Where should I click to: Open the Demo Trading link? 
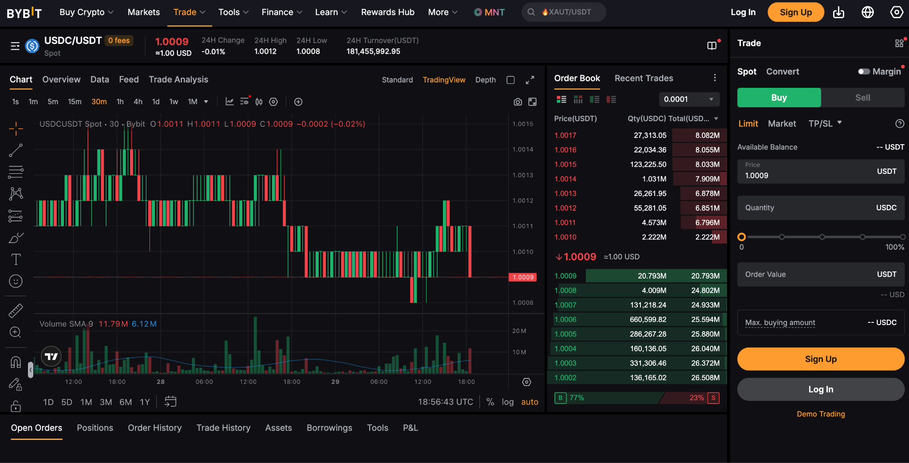[821, 414]
